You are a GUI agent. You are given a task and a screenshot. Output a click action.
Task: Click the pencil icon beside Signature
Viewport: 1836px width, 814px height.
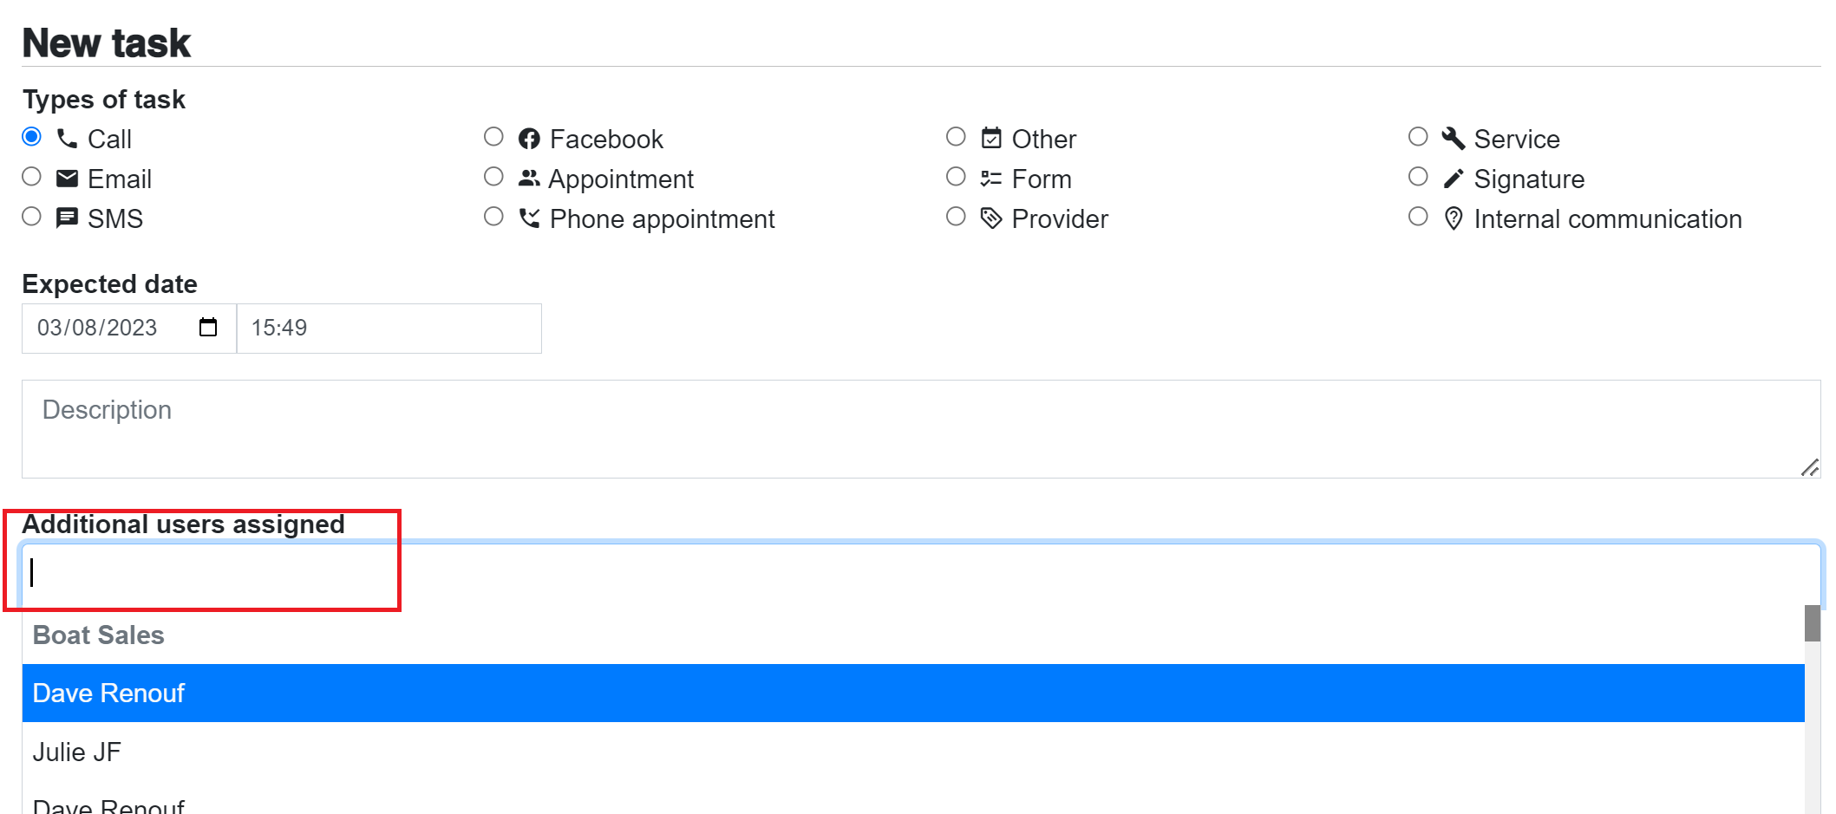(x=1454, y=179)
